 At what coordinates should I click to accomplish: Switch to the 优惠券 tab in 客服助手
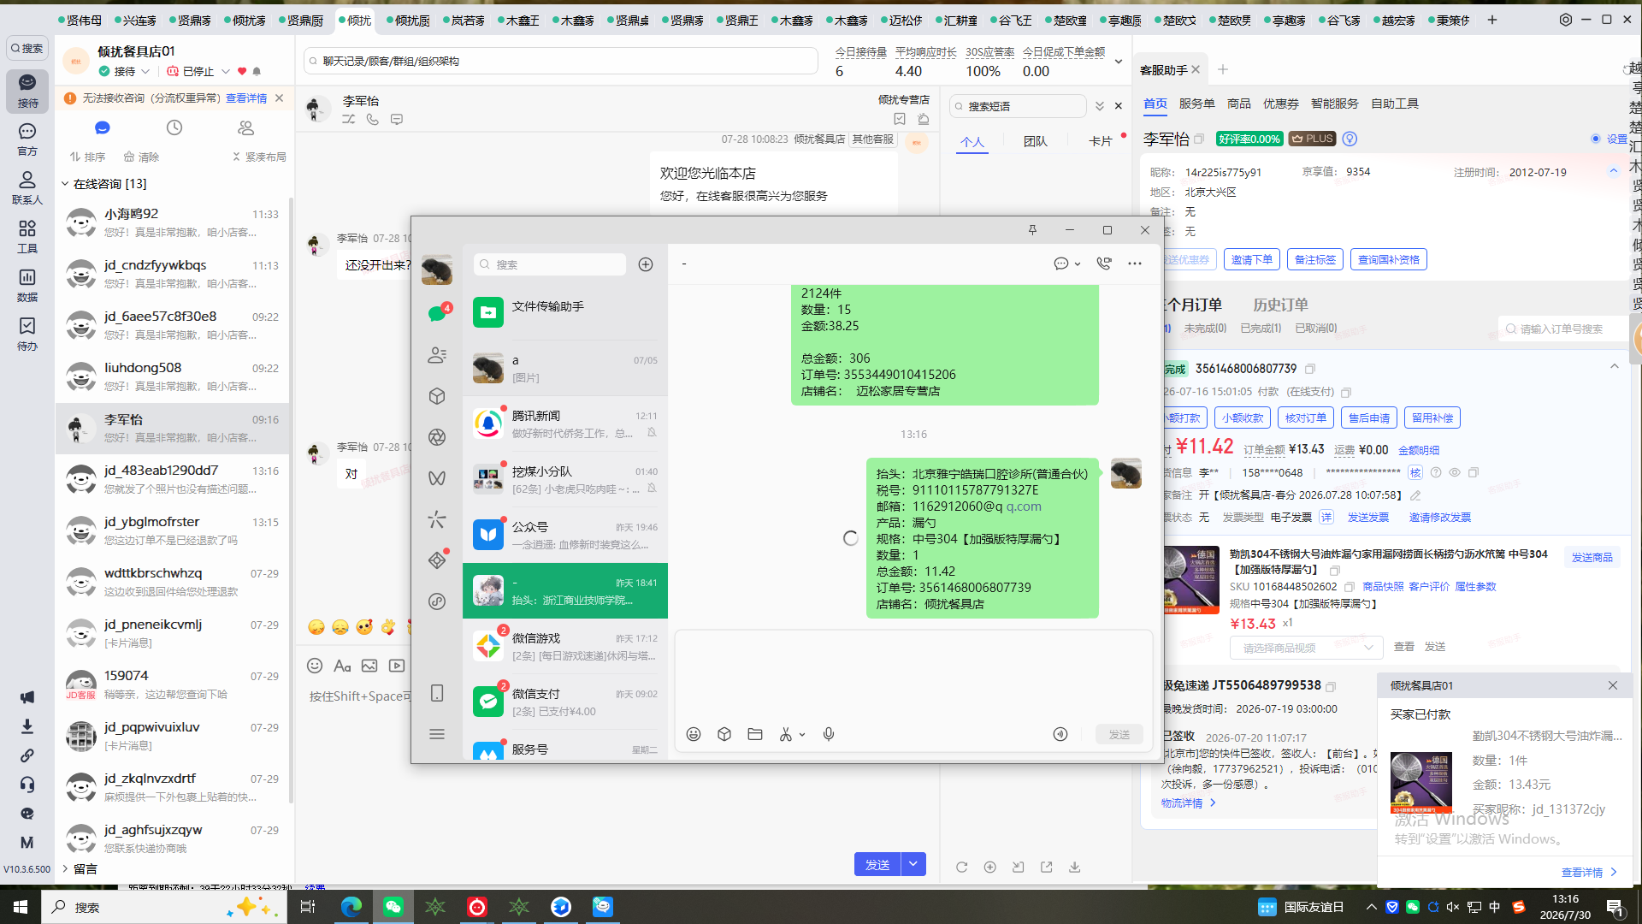click(x=1281, y=104)
